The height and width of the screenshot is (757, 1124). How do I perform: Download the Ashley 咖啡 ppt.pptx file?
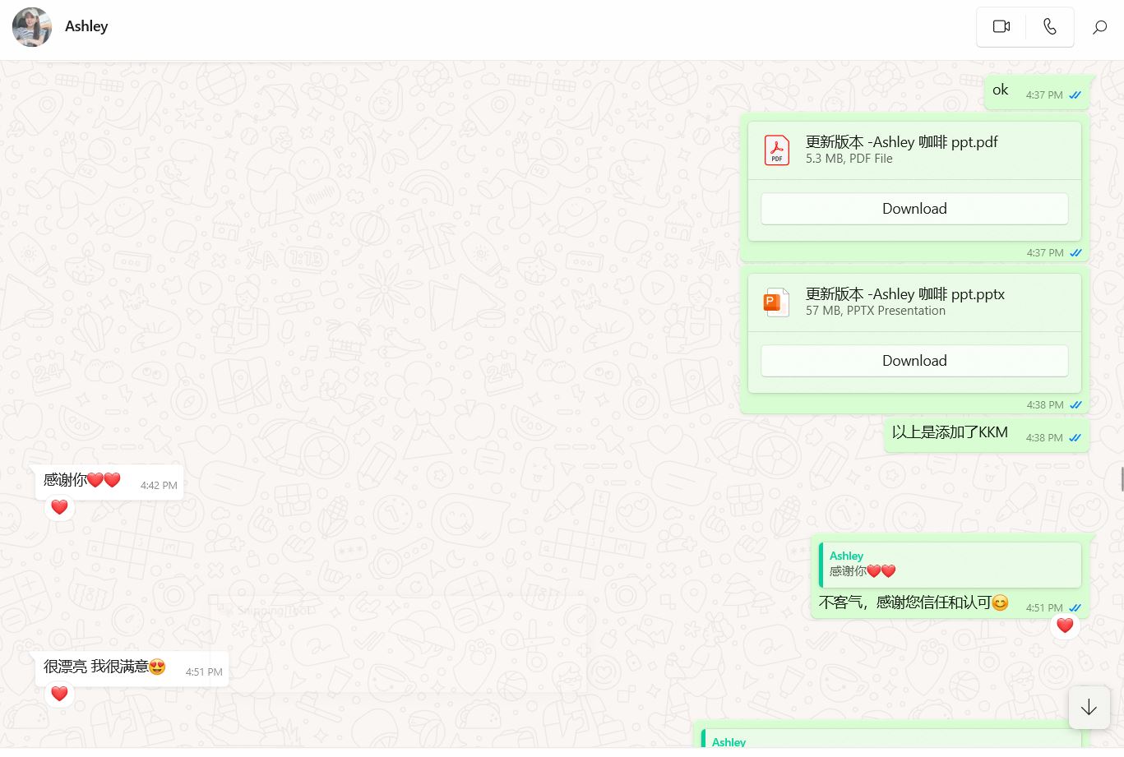point(914,361)
